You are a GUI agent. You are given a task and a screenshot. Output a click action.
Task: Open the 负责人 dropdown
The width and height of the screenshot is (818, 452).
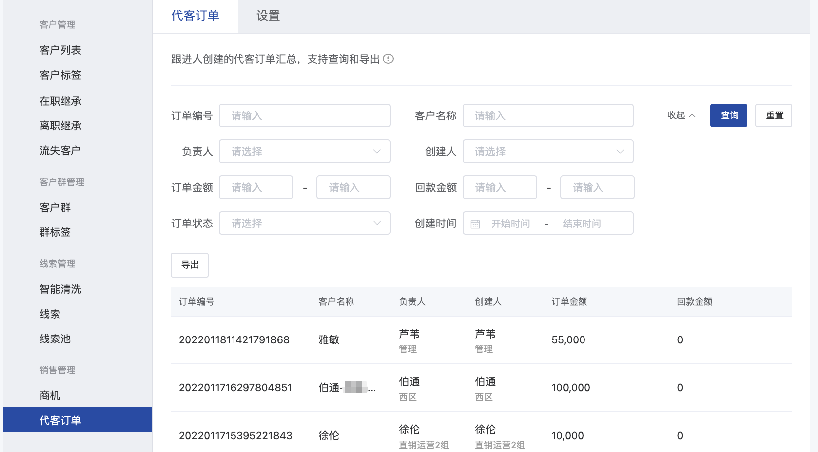click(305, 151)
